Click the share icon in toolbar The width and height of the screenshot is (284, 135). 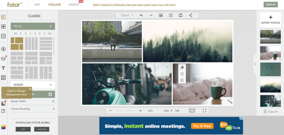click(191, 15)
